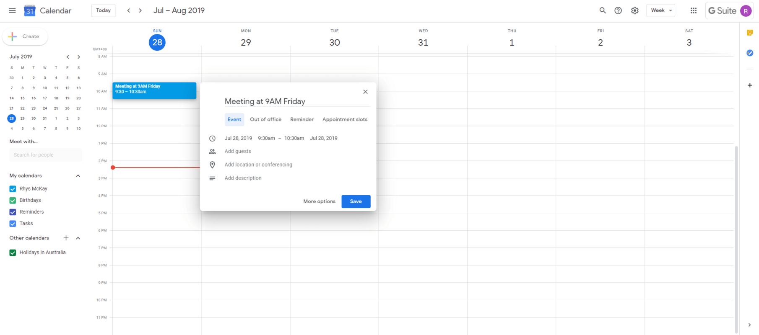
Task: Toggle Holidays in Australia checkbox
Action: point(13,253)
